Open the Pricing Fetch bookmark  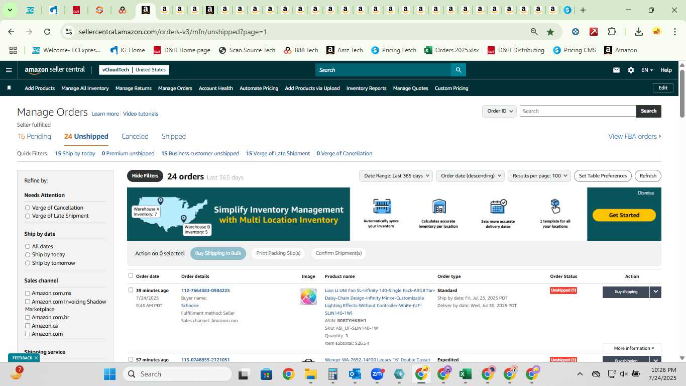(394, 50)
